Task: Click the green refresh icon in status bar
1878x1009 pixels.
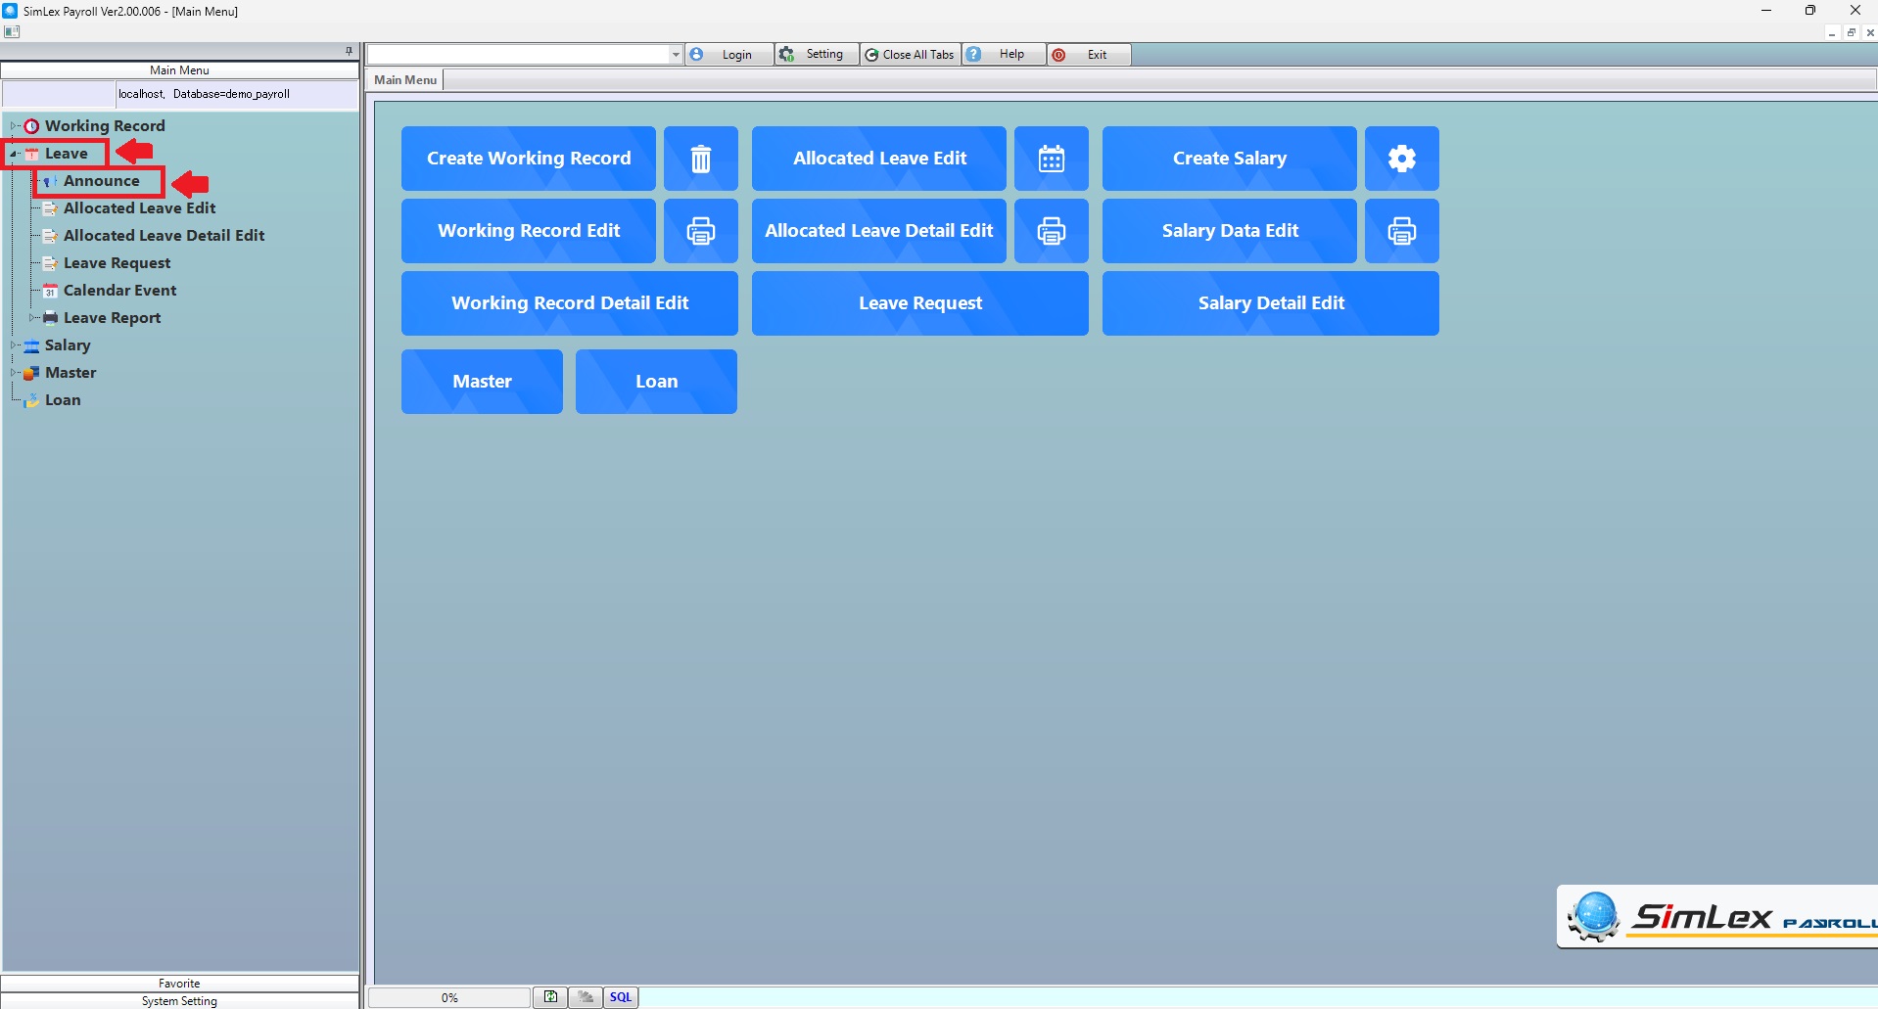Action: [x=550, y=997]
